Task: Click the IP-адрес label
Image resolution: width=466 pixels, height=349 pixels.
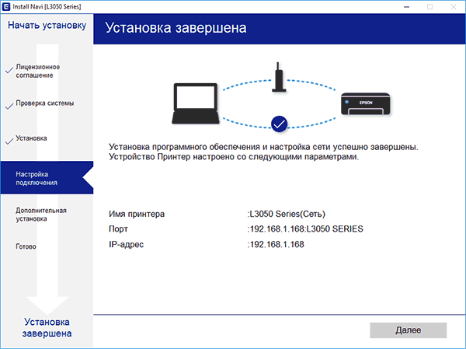Action: pos(127,245)
